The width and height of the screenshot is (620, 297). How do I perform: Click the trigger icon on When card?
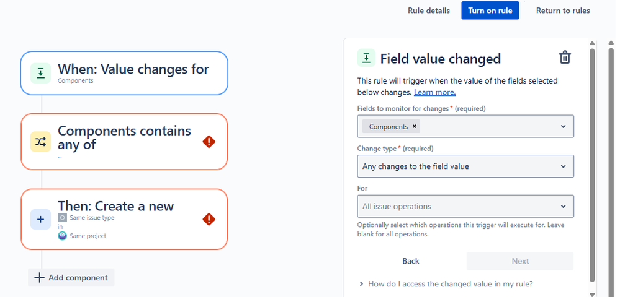click(40, 73)
